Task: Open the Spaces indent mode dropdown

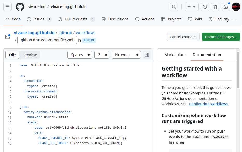Action: coord(80,55)
